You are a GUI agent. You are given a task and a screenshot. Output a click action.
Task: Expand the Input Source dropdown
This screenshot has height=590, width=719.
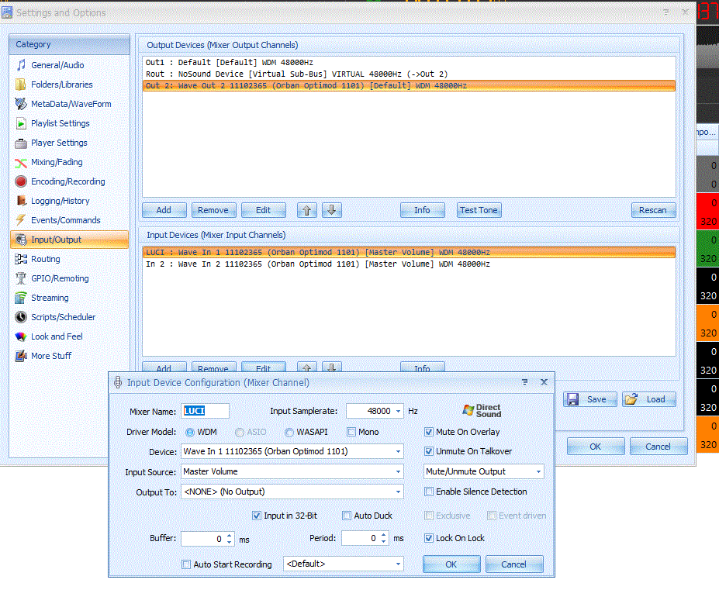tap(398, 471)
